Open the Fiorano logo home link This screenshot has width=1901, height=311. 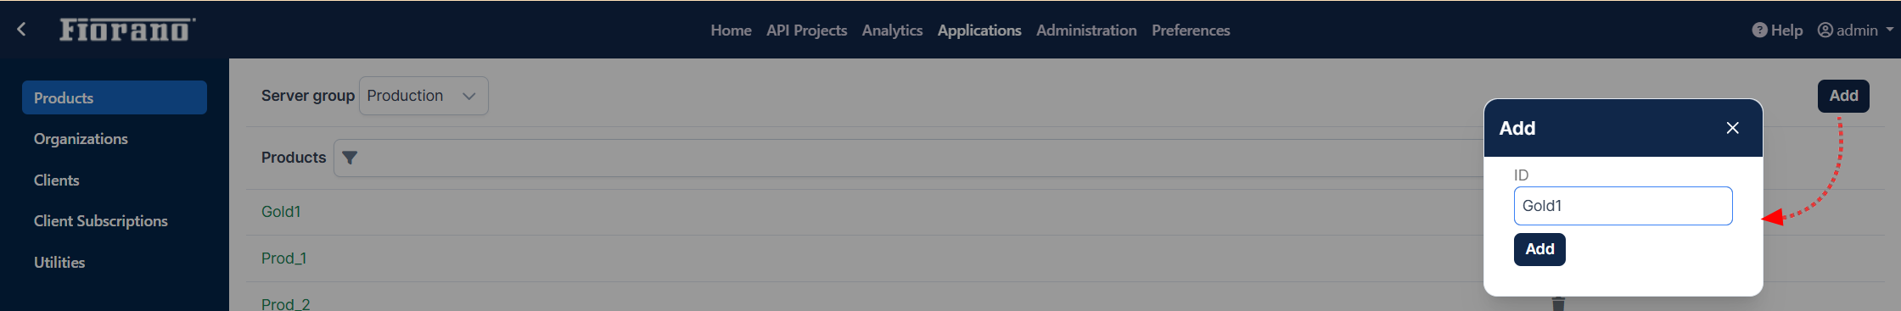pyautogui.click(x=126, y=30)
